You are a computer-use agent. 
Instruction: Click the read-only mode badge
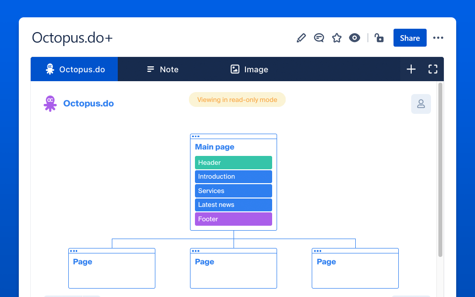point(237,99)
